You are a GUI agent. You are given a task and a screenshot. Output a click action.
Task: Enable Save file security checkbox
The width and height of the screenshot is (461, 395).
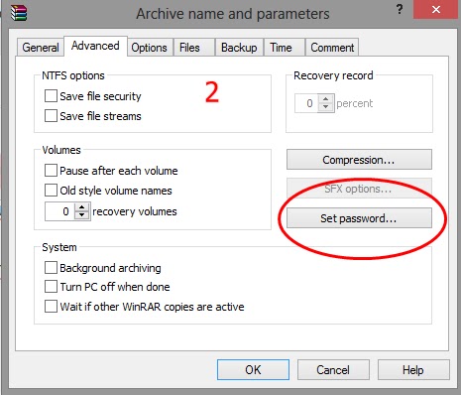(51, 96)
